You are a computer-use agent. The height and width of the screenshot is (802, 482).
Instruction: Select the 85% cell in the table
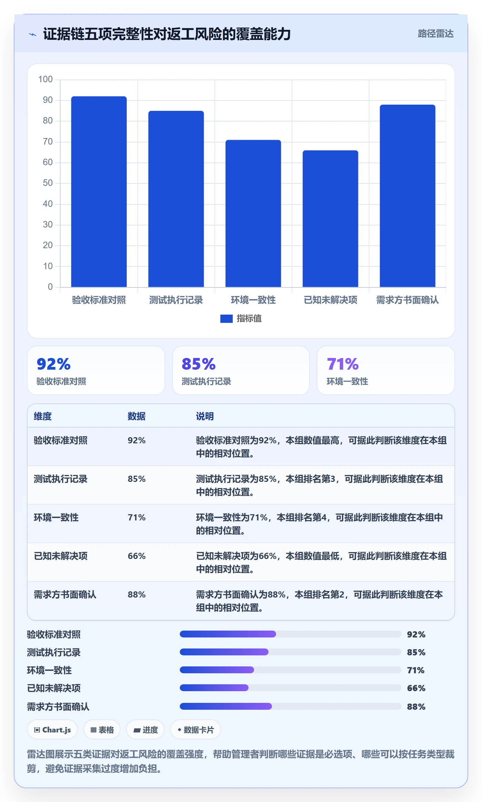137,479
